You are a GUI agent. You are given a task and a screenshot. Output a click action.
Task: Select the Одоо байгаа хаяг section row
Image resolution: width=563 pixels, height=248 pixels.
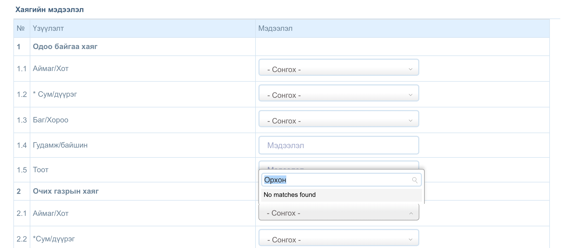click(x=65, y=47)
